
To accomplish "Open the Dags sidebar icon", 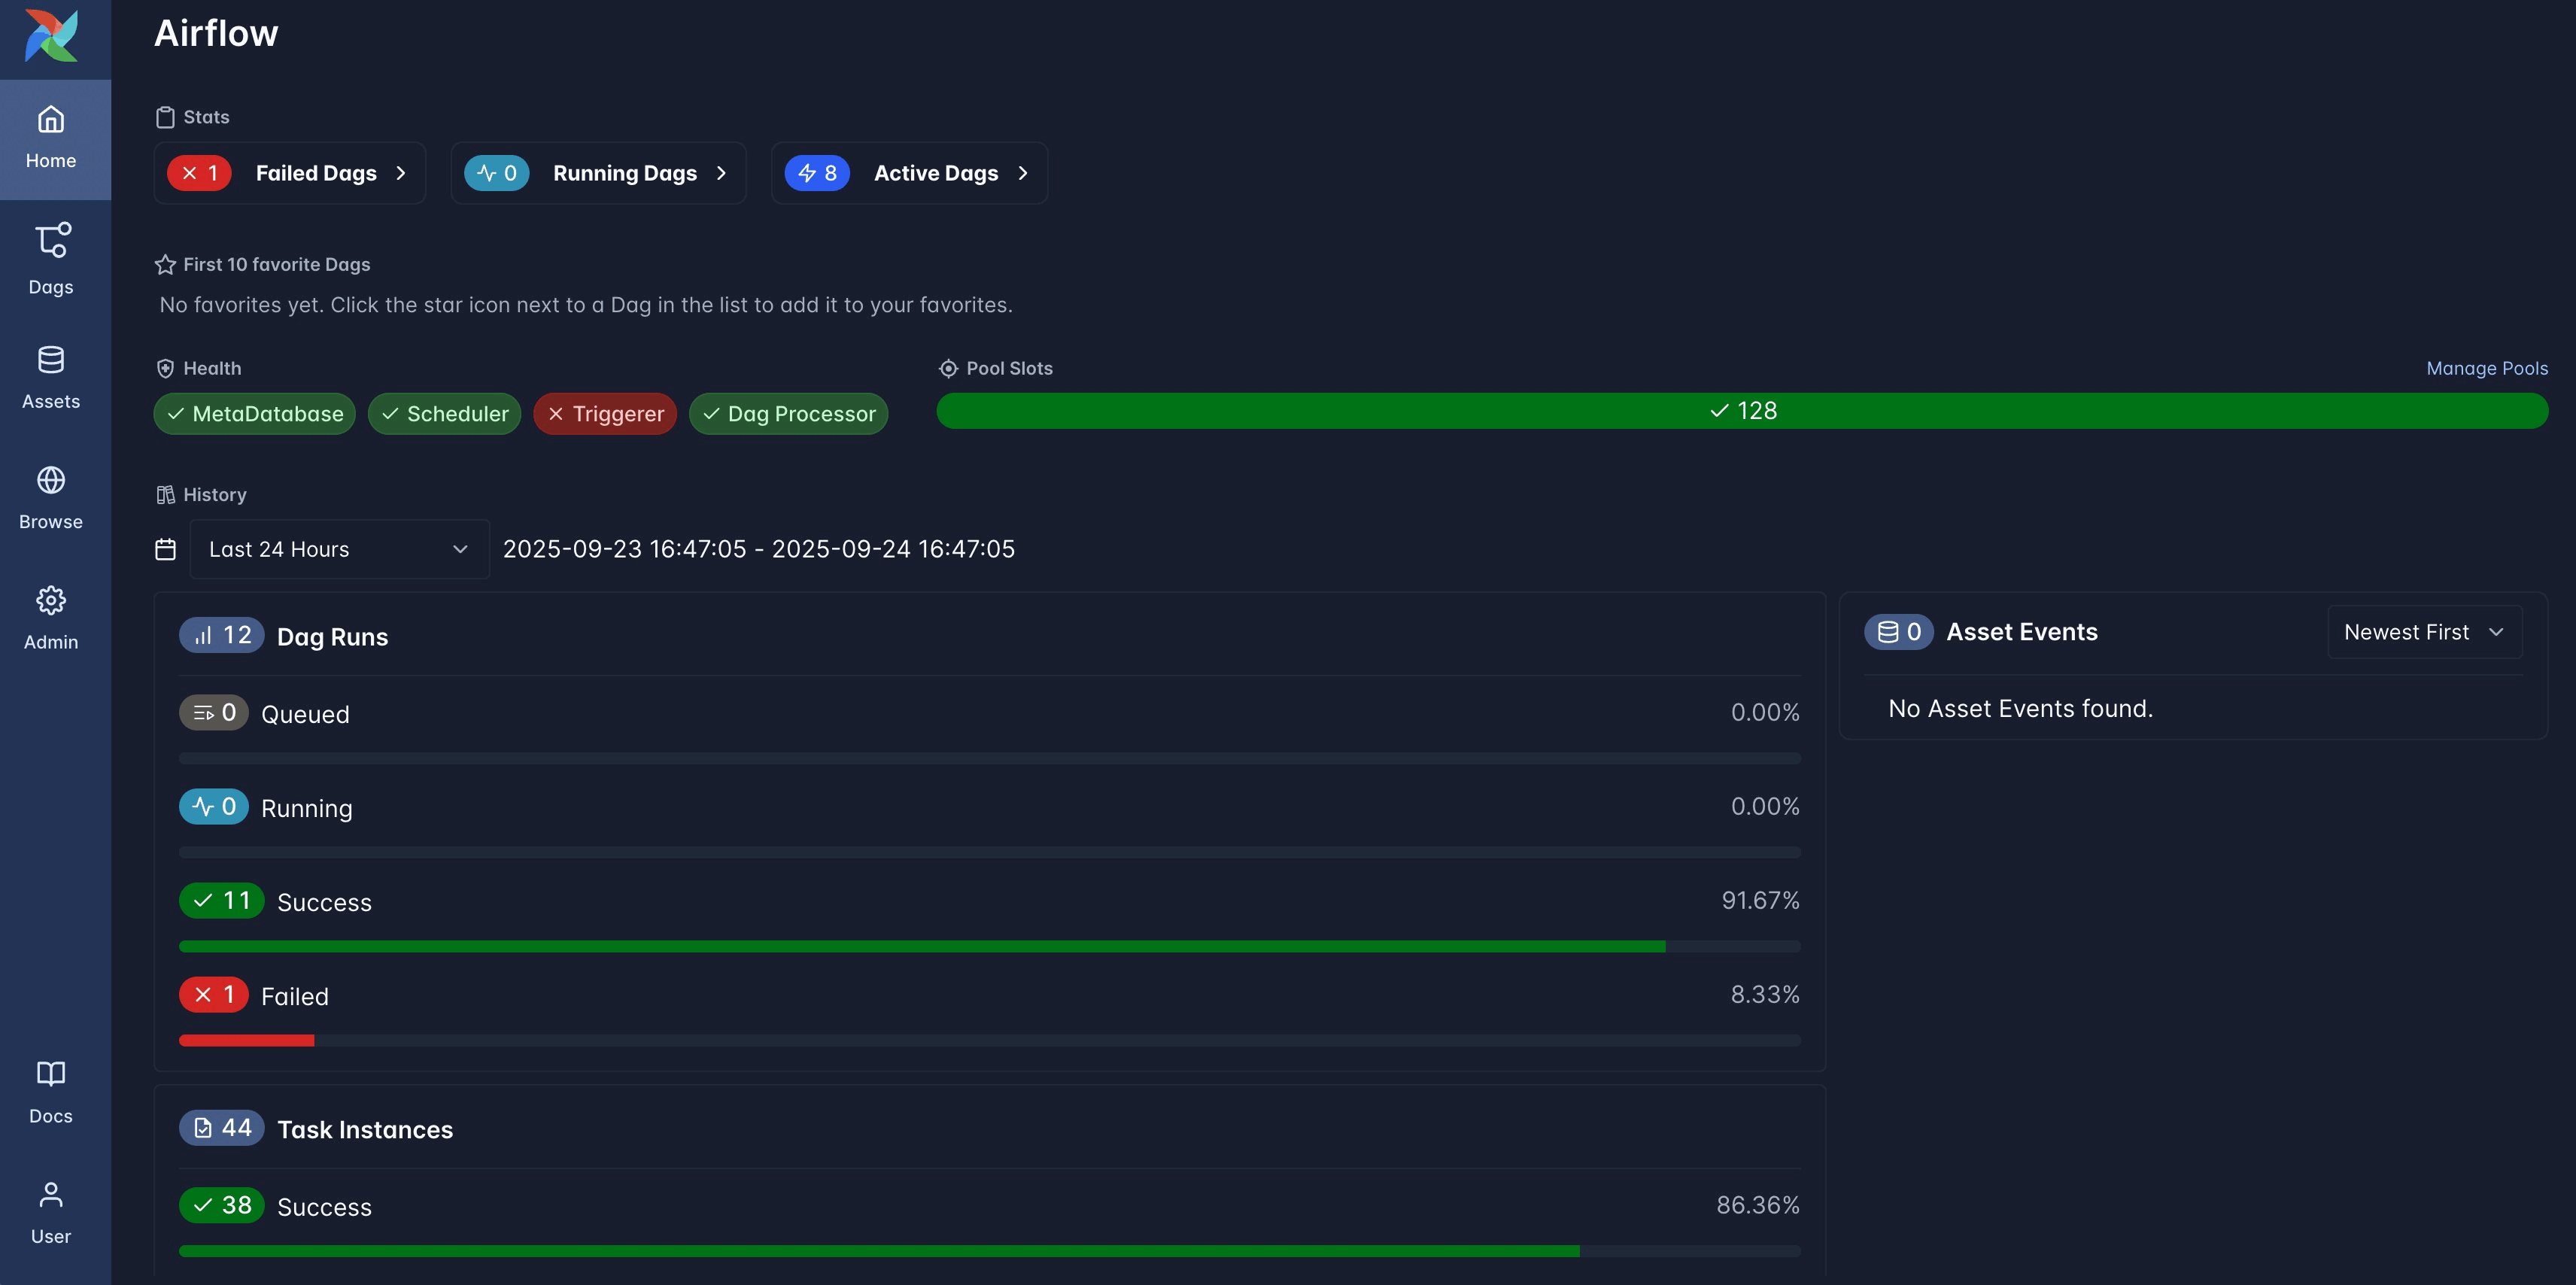I will 51,241.
